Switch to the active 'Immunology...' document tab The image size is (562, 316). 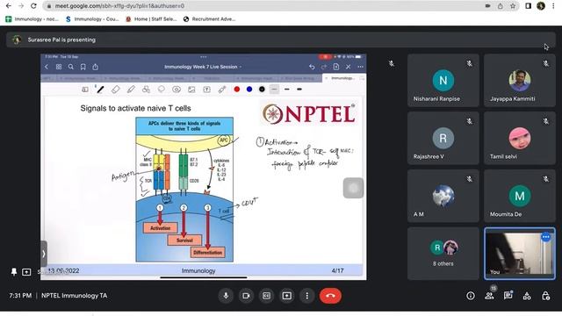click(343, 78)
